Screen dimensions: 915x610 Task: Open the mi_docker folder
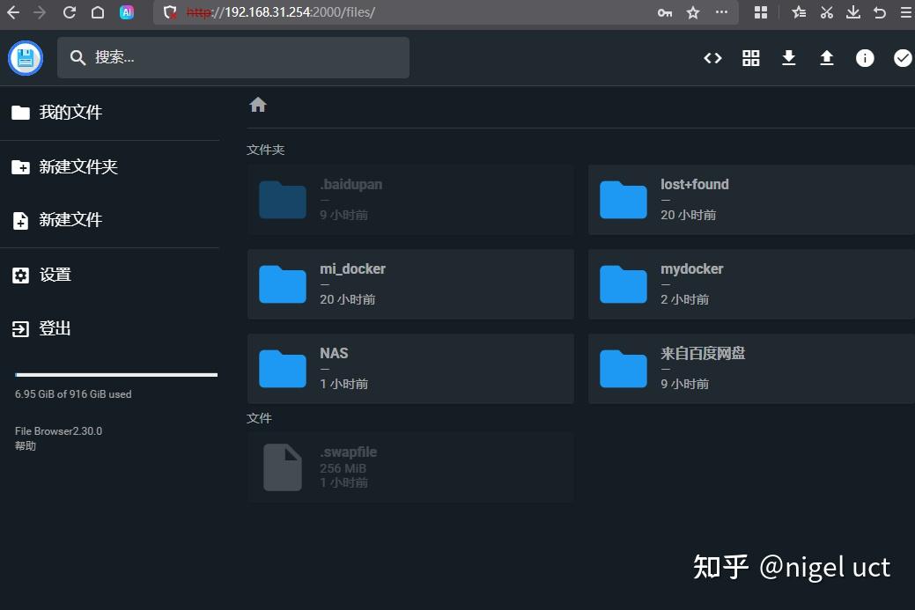(410, 283)
